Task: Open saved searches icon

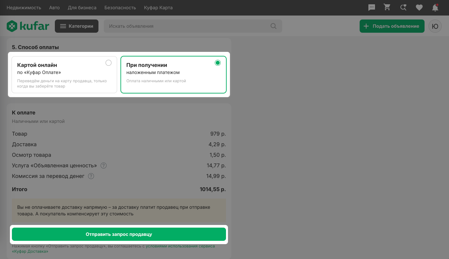Action: (403, 8)
